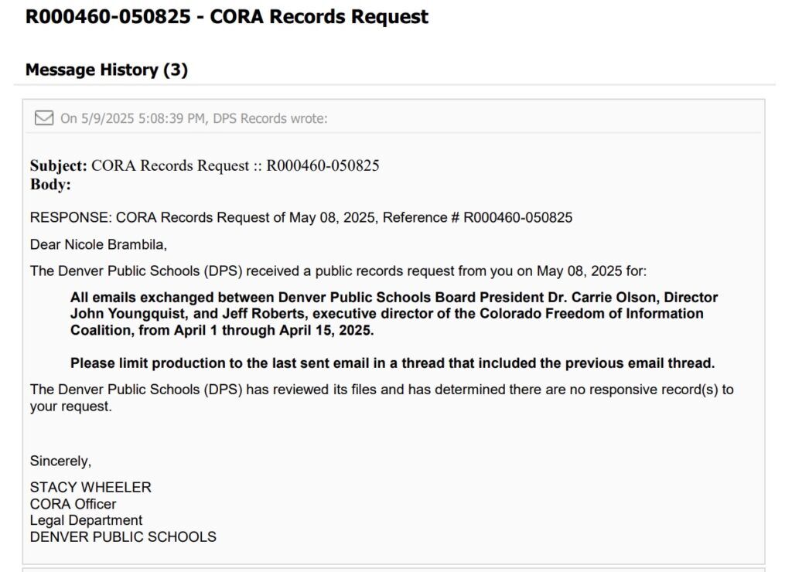The width and height of the screenshot is (792, 572).
Task: Click the Message History (3) heading
Action: click(107, 70)
